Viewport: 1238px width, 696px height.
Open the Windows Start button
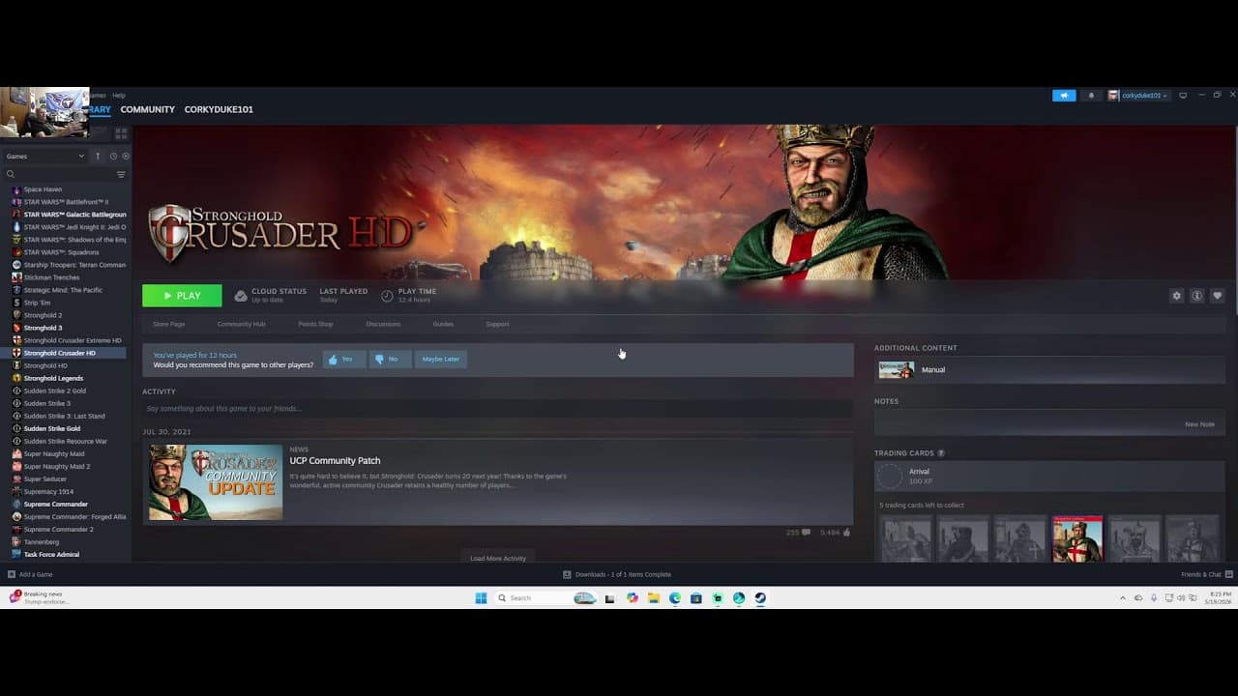tap(481, 598)
